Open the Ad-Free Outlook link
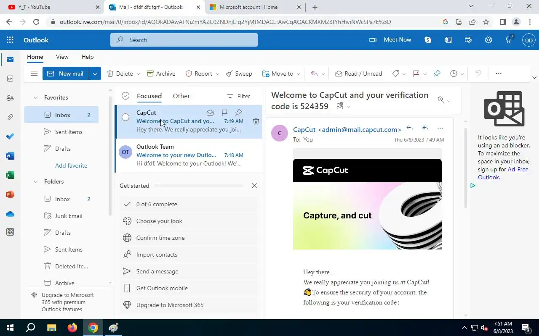This screenshot has width=539, height=336. [x=503, y=173]
